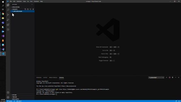Click the terminal prompt input line

pyautogui.click(x=57, y=94)
